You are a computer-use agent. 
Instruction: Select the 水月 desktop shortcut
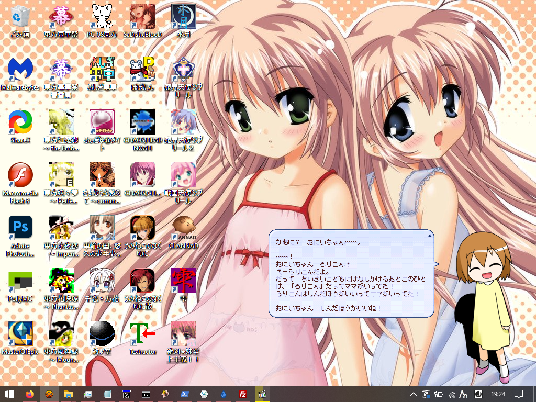[184, 20]
